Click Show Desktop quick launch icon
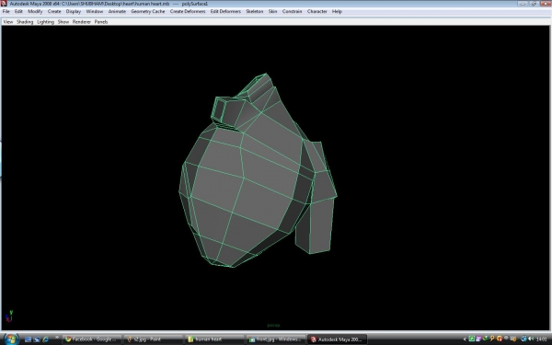Screen dimensions: 552x345 coord(29,339)
